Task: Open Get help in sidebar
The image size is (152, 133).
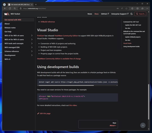Action: (x=8, y=32)
